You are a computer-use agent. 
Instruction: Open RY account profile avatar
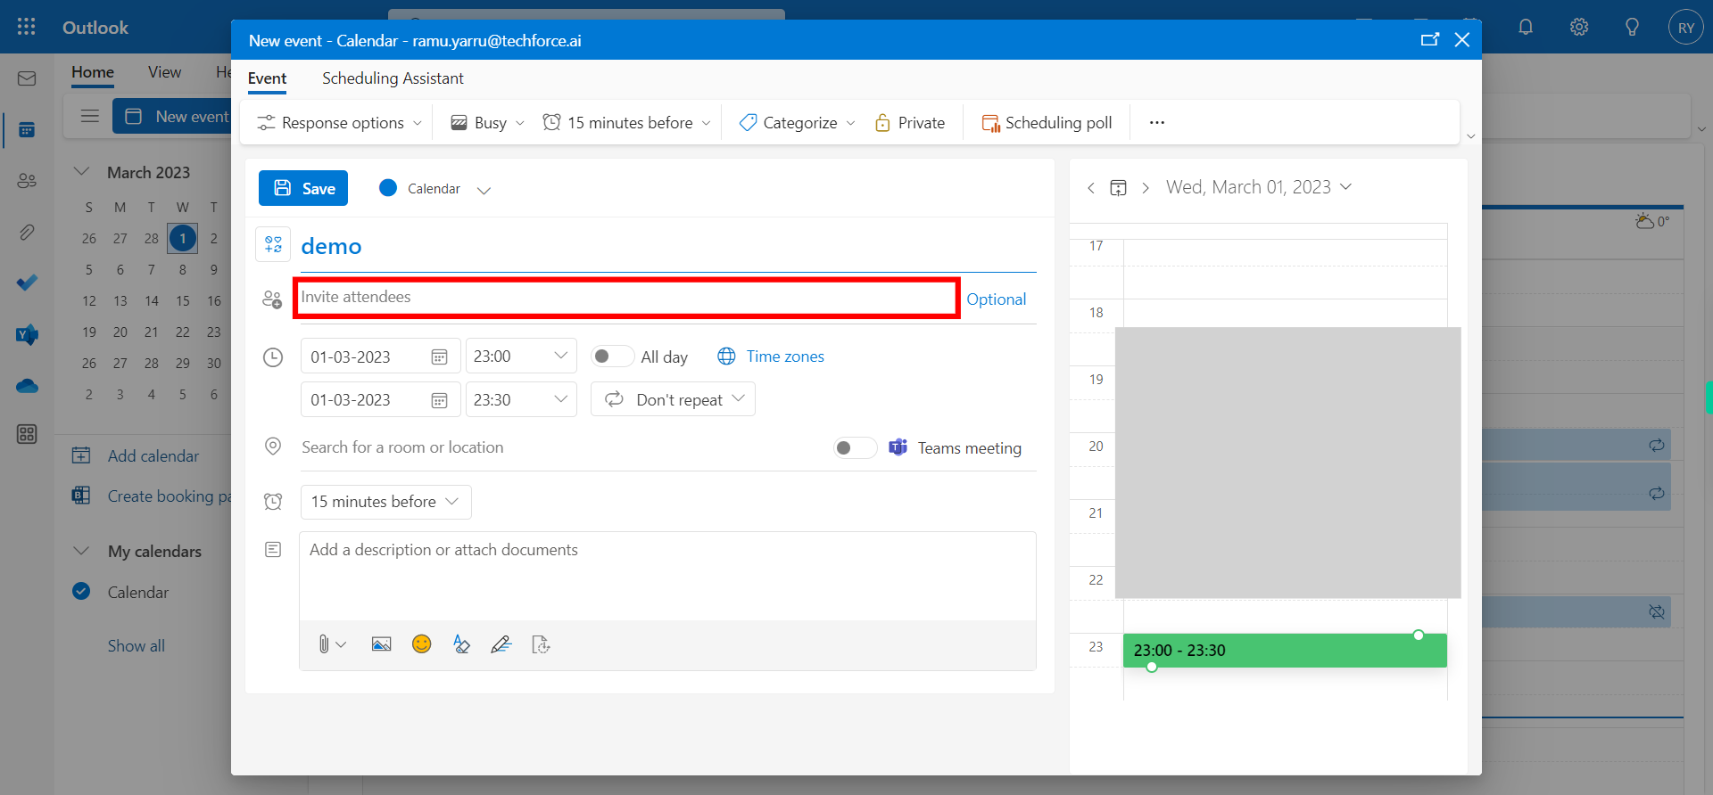coord(1685,28)
